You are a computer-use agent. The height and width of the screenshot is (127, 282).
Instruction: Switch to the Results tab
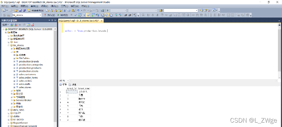(63, 85)
